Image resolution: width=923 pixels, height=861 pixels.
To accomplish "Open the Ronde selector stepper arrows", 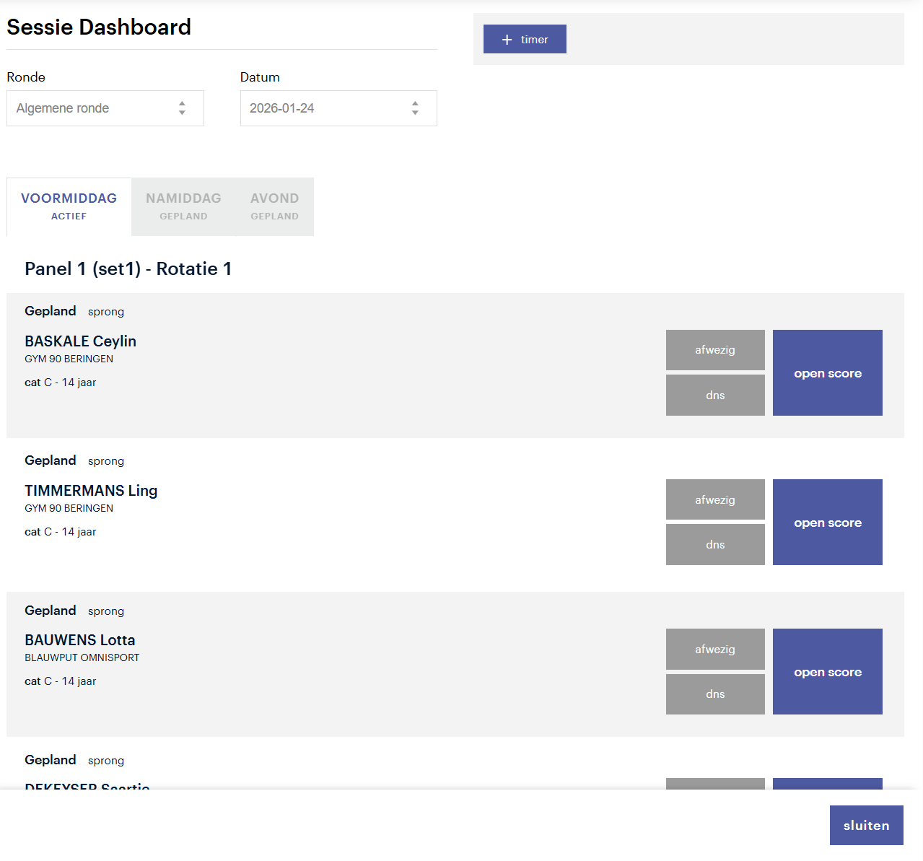I will [x=182, y=108].
